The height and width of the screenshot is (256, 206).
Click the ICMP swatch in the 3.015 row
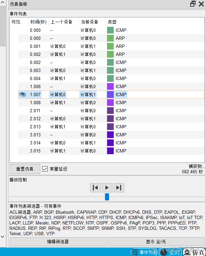[110, 151]
